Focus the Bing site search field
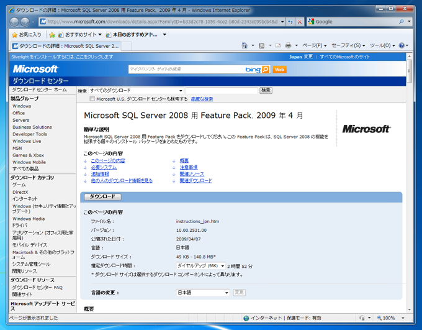 (x=186, y=69)
